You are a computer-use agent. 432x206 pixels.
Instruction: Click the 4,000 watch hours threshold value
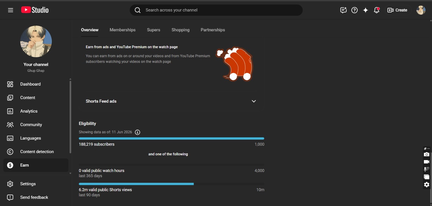[x=259, y=171]
